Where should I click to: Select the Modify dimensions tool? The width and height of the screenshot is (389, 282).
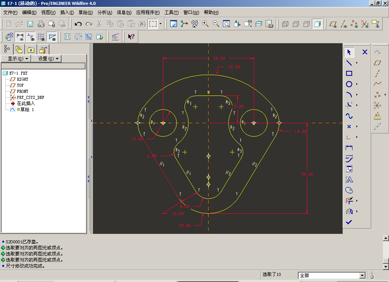point(349,158)
